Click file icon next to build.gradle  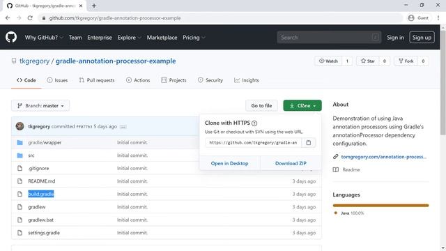point(20,194)
